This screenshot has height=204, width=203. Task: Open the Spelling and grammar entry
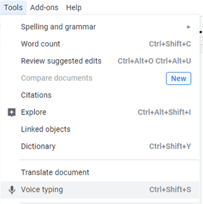[x=58, y=27]
